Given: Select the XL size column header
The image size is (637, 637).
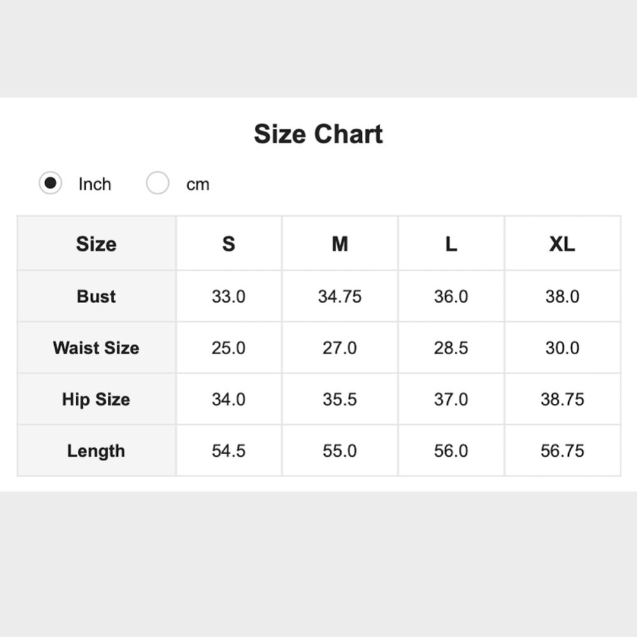Looking at the screenshot, I should pyautogui.click(x=562, y=244).
